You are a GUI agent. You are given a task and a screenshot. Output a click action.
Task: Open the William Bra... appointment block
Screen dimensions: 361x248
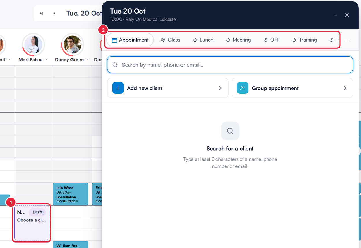[70, 245]
